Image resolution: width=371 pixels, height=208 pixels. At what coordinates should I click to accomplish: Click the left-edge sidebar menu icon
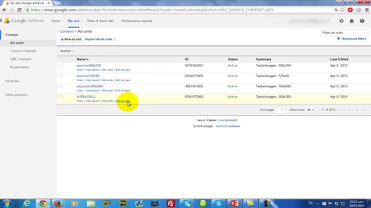coord(1,21)
